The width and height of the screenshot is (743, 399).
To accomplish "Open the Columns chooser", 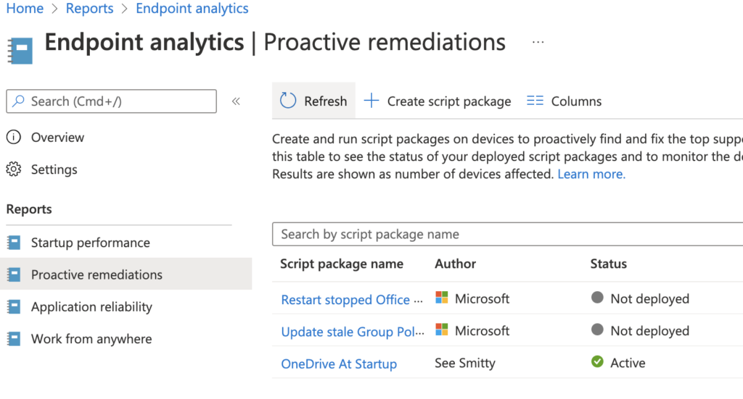I will click(x=564, y=101).
